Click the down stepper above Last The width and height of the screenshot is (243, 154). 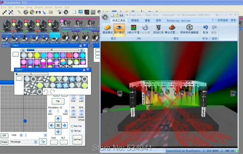81,98
